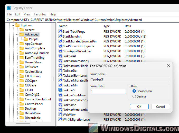
Task: Open the View menu
Action: (x=27, y=14)
